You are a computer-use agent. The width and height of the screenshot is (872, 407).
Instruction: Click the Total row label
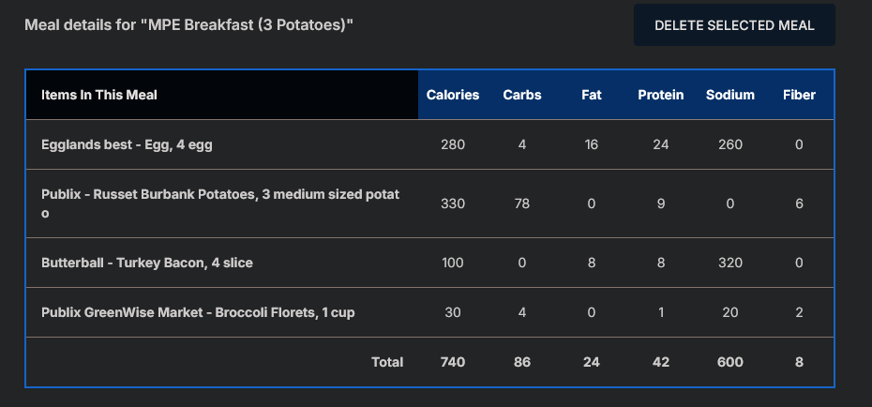[x=387, y=362]
